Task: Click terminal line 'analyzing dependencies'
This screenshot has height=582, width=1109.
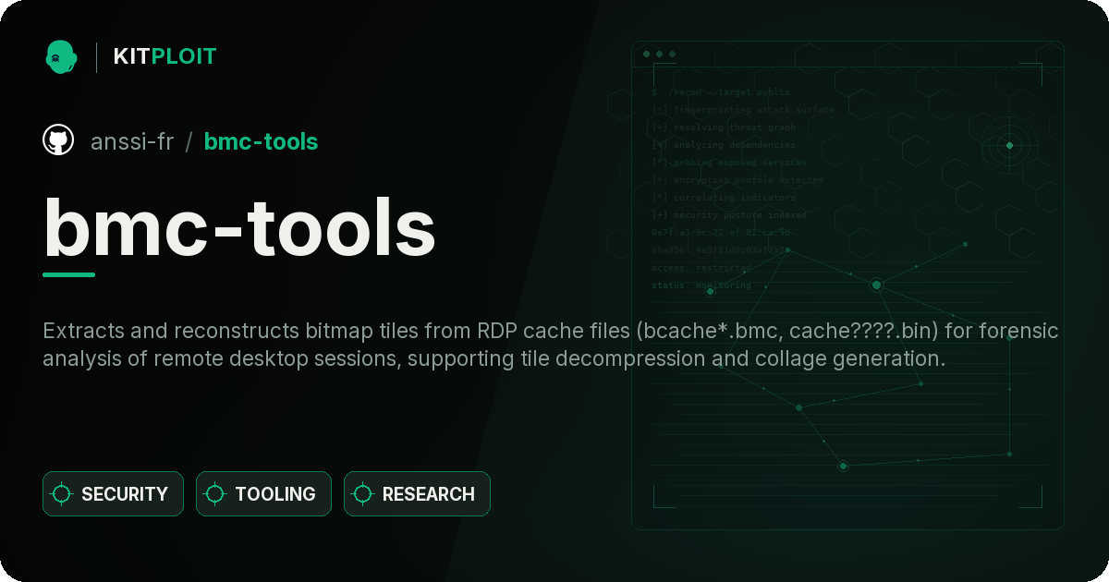Action: point(724,145)
